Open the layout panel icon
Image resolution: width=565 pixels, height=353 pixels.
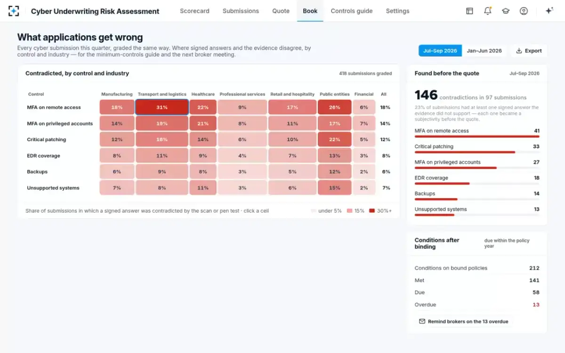pyautogui.click(x=469, y=11)
